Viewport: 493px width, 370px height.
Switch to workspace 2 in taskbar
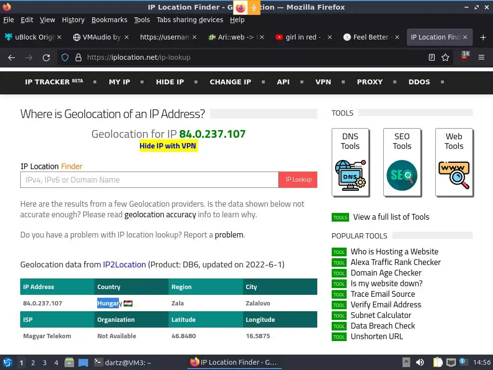pyautogui.click(x=33, y=363)
